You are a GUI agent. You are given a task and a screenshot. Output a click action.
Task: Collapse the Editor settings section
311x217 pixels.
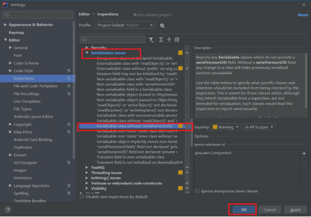[x=6, y=40]
